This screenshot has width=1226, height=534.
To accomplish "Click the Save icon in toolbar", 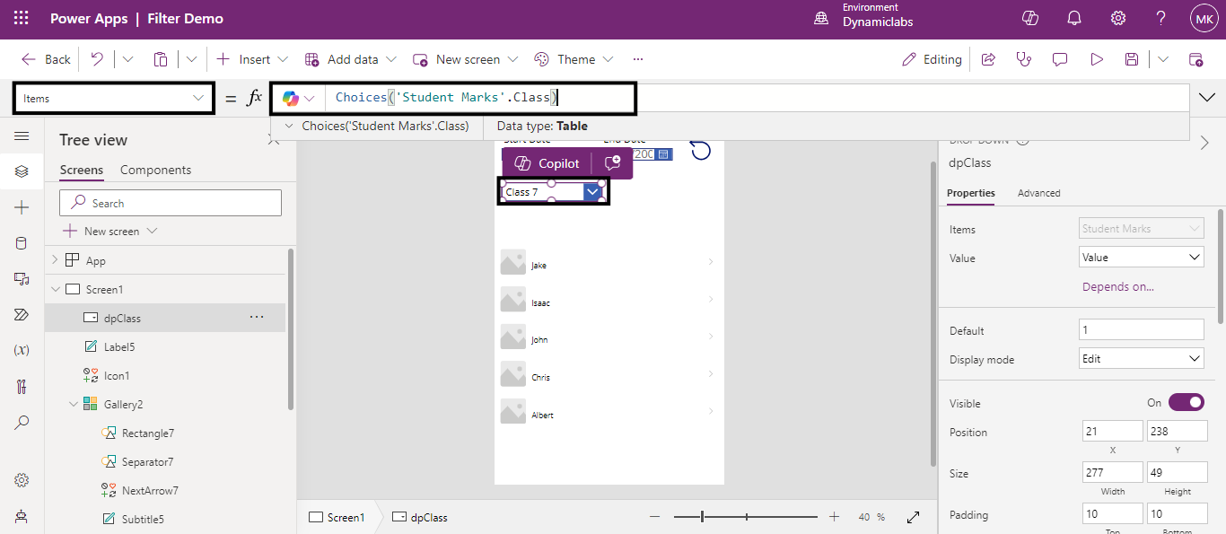I will click(x=1131, y=59).
